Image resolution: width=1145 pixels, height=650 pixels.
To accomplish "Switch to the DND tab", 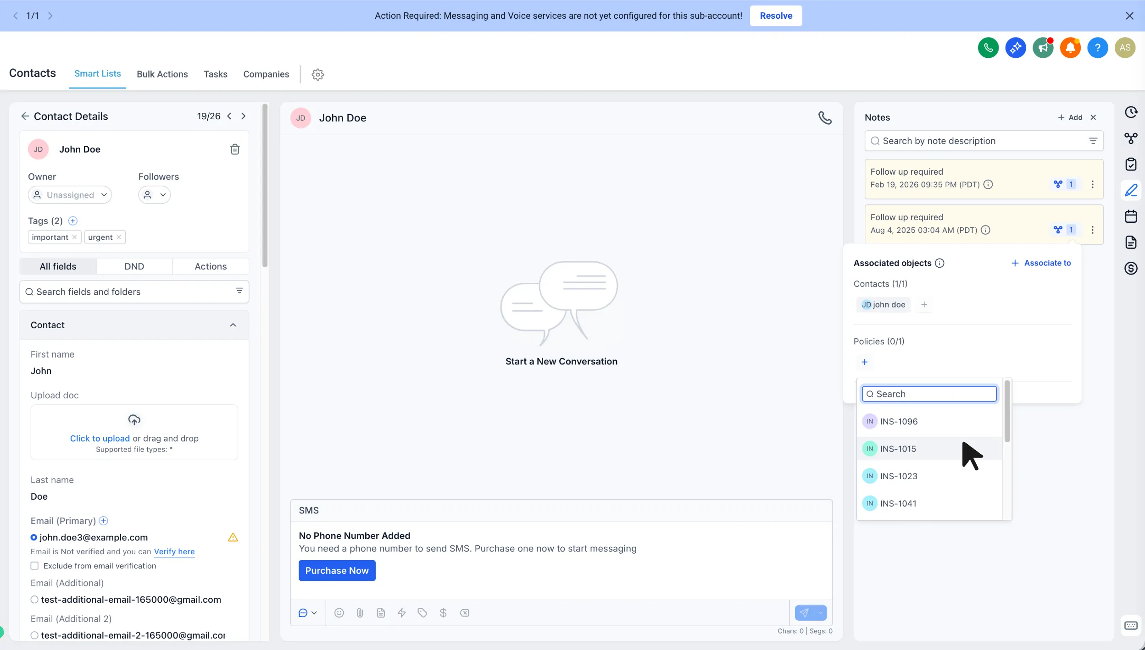I will click(134, 267).
